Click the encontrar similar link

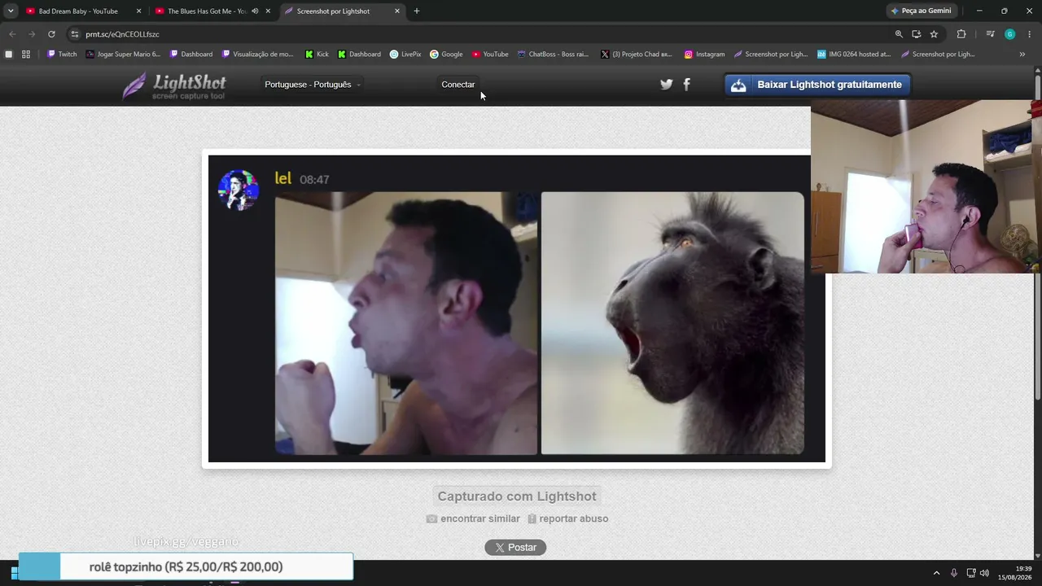point(473,518)
